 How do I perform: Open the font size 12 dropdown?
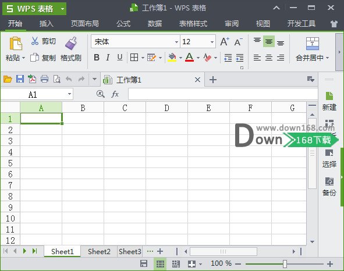[x=212, y=42]
